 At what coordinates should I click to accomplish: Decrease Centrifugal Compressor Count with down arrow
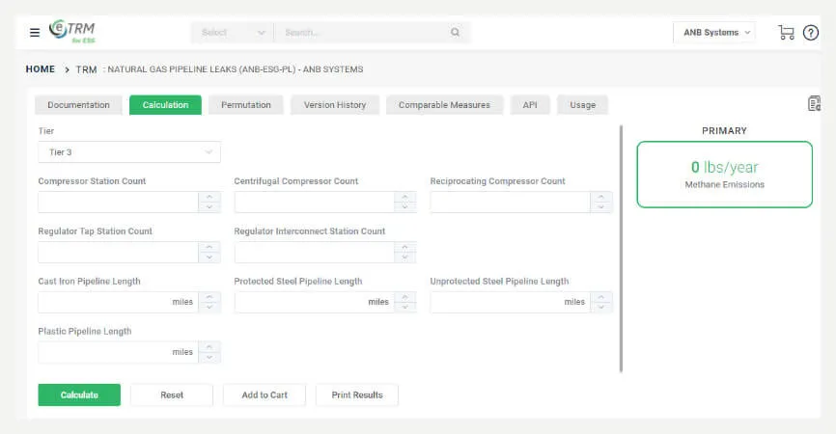[x=405, y=207]
